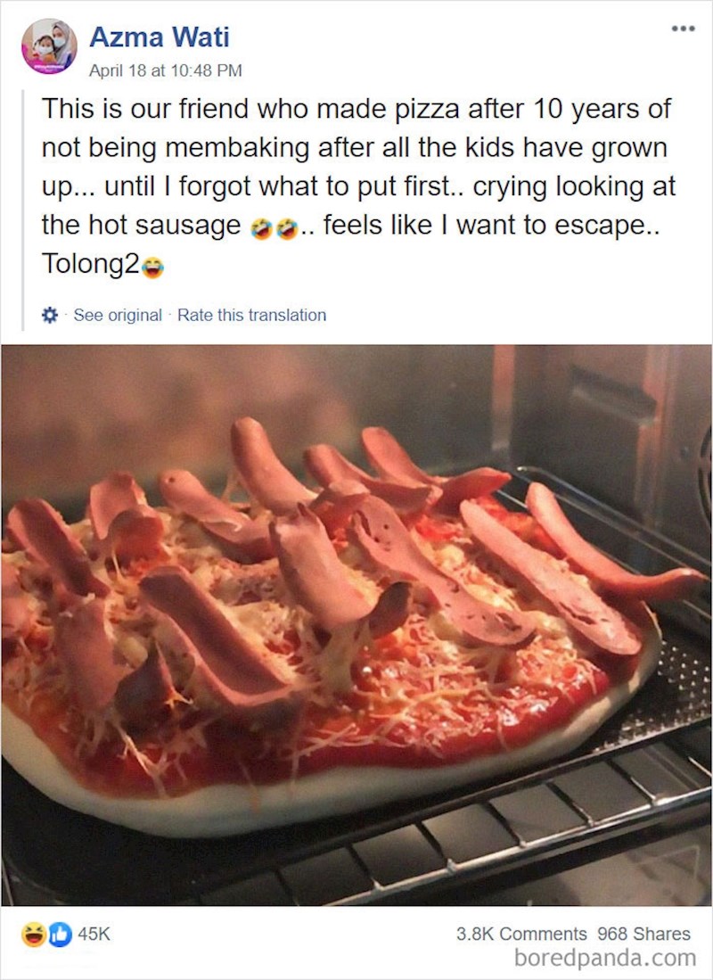
Task: Click the April 18 at 10:48 PM timestamp
Action: pos(166,70)
